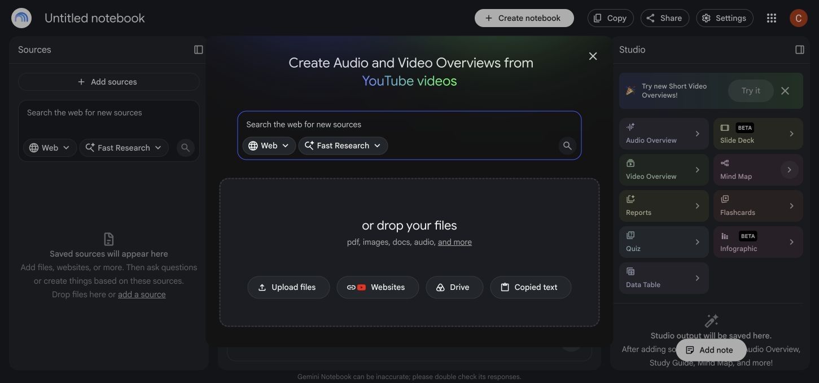Open Fast Research dropdown in the dialog

tap(343, 146)
